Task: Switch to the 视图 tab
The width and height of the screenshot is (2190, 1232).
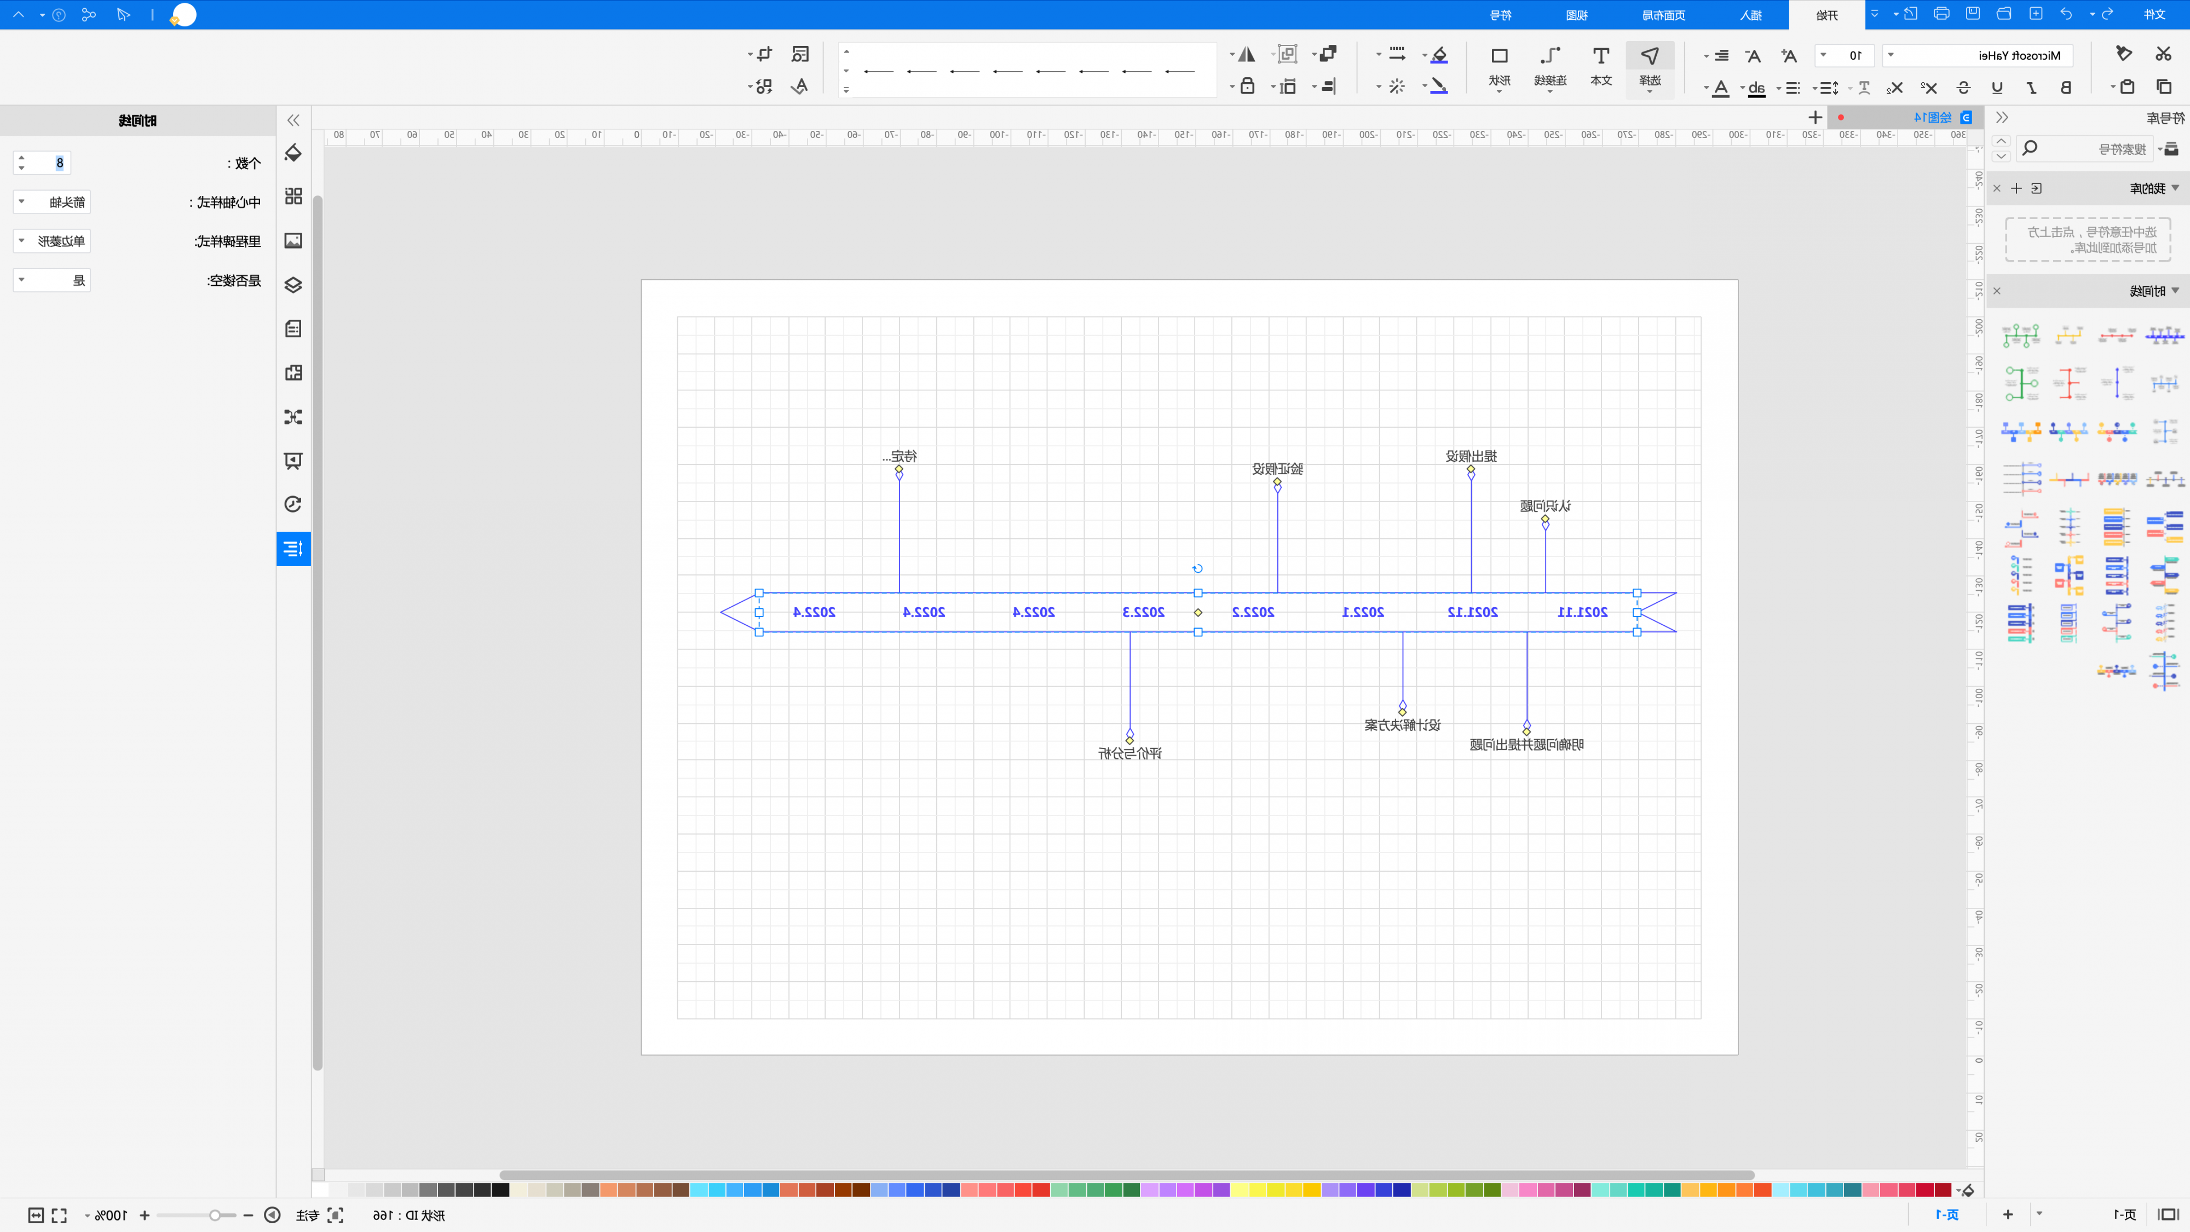Action: (x=1577, y=14)
